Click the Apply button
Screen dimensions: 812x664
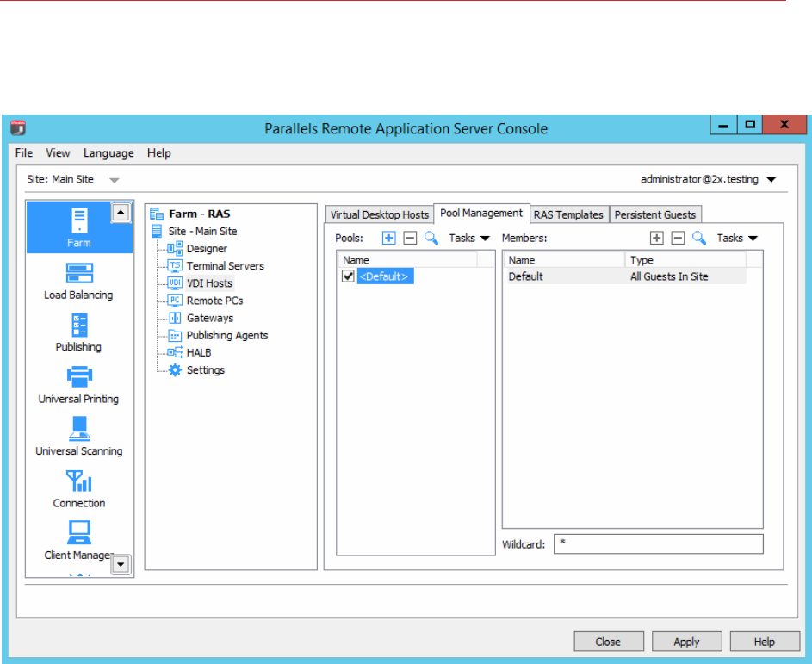(x=686, y=642)
